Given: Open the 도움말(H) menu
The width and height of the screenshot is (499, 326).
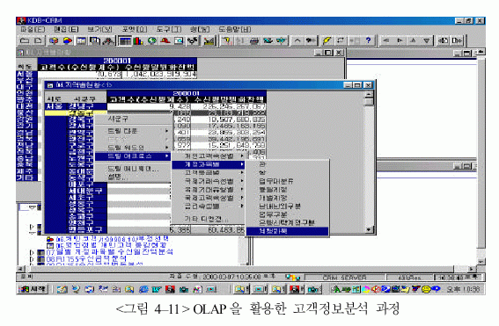Looking at the screenshot, I should 235,30.
